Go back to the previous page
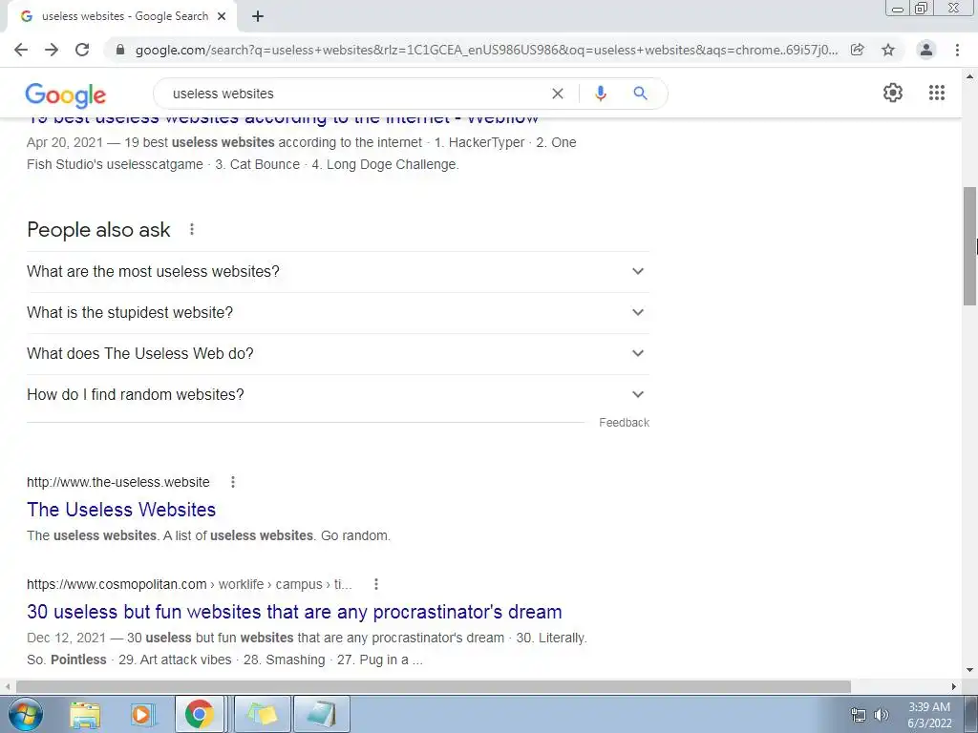This screenshot has height=733, width=978. (21, 50)
